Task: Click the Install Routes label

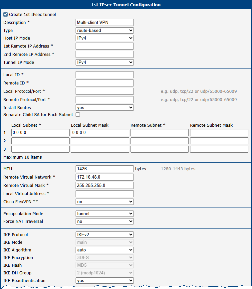Action: 17,108
